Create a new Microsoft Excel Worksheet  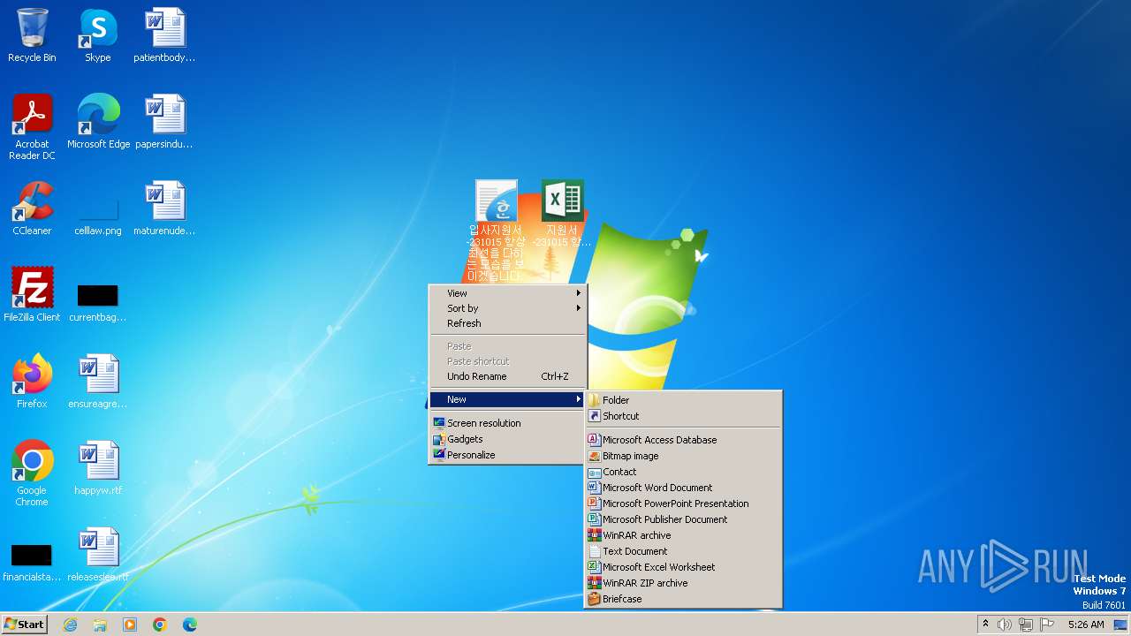pos(683,567)
